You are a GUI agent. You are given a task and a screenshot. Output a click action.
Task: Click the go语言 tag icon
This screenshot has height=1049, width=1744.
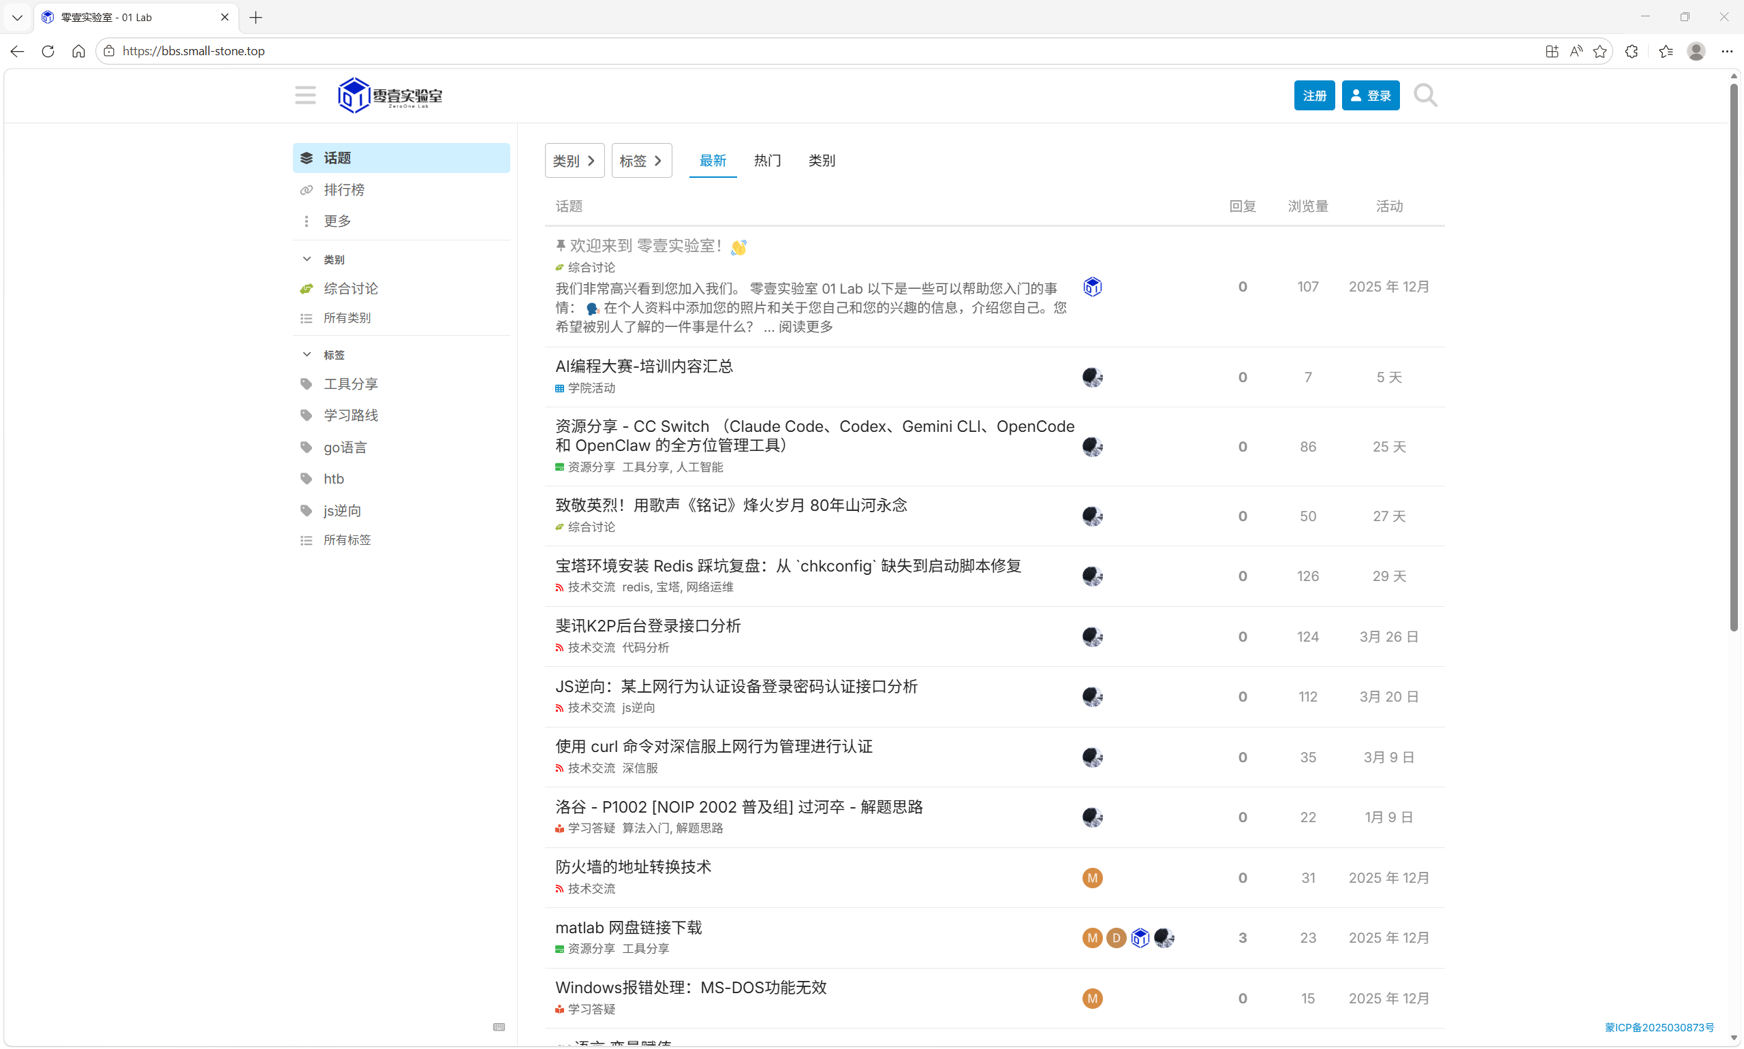click(306, 448)
